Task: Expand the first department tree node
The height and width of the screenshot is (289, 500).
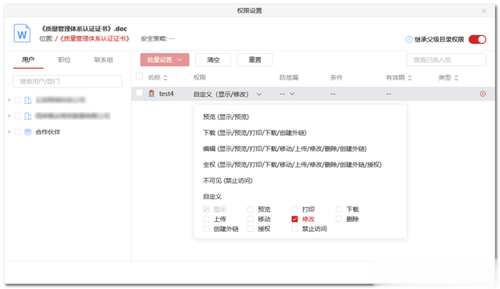Action: point(9,100)
